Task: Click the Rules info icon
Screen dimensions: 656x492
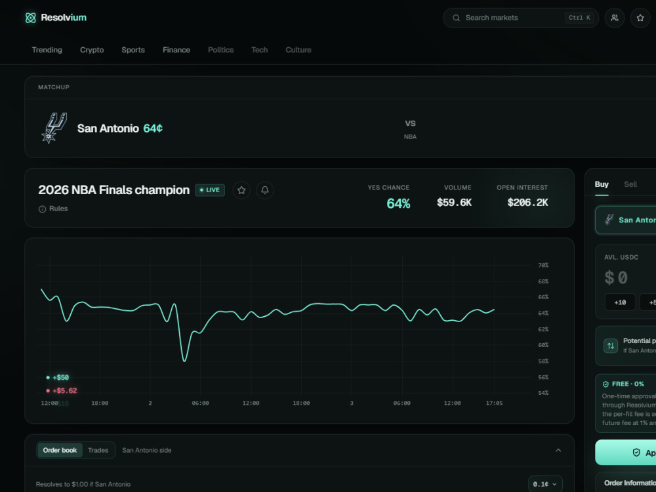Action: click(x=42, y=209)
